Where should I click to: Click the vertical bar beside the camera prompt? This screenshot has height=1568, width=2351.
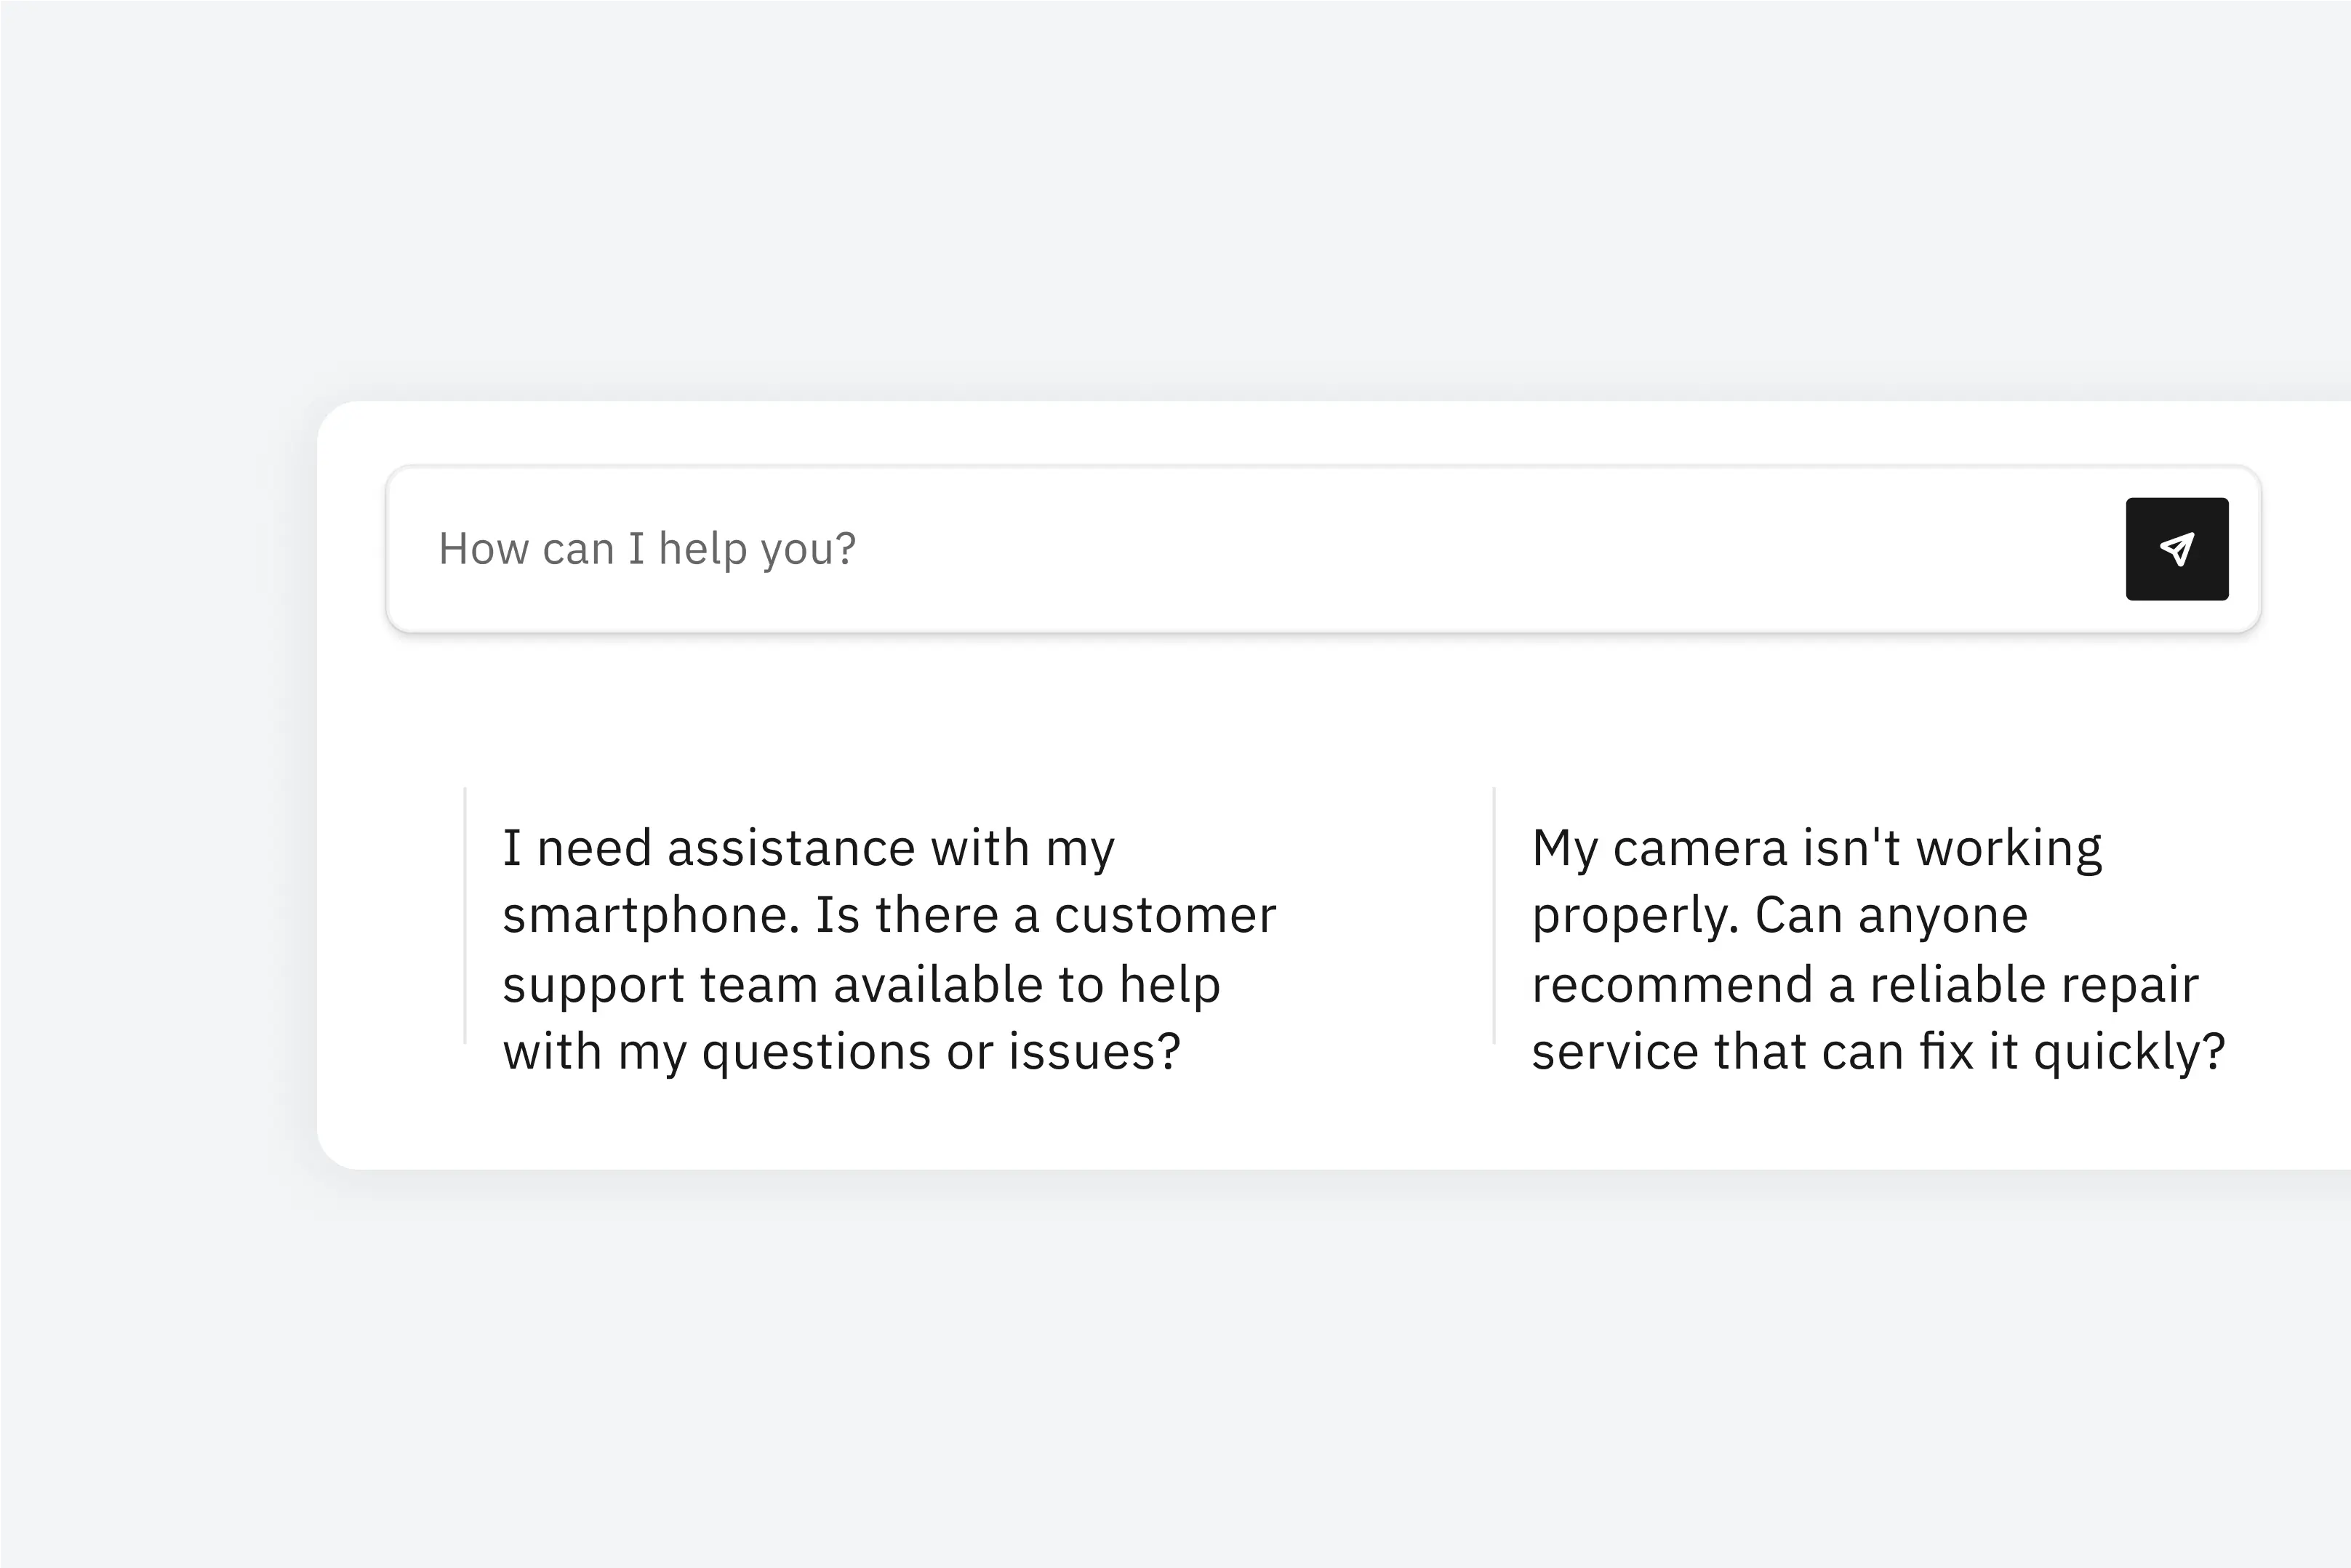tap(1494, 916)
